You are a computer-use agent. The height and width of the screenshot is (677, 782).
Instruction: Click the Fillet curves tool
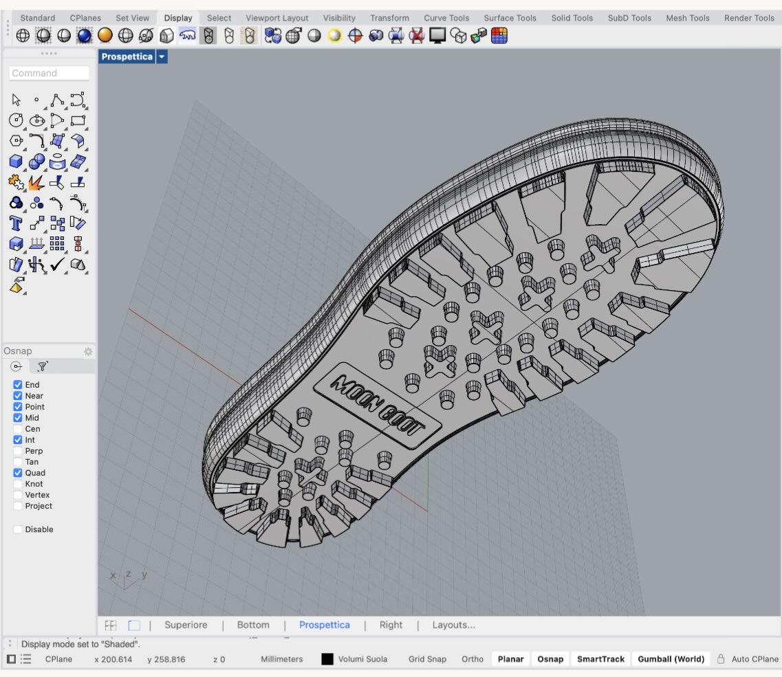point(37,141)
